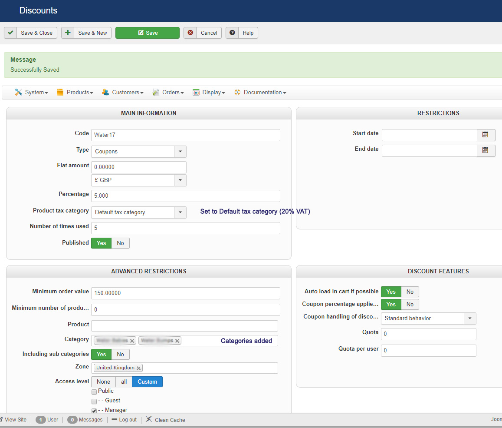This screenshot has height=428, width=502.
Task: Check the Guest access level checkbox
Action: 94,401
